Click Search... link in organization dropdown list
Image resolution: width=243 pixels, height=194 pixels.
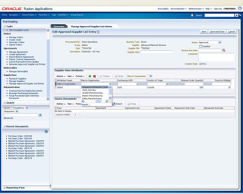86,105
